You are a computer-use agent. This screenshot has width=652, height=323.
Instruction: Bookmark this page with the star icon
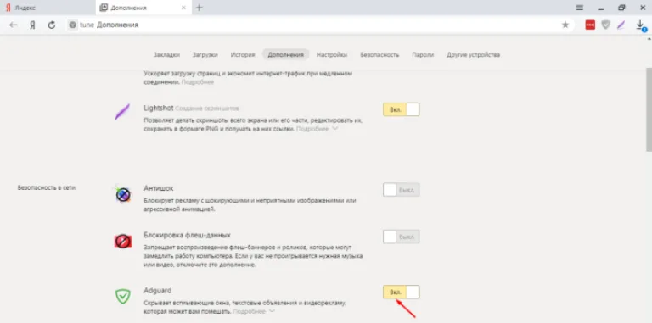click(565, 25)
